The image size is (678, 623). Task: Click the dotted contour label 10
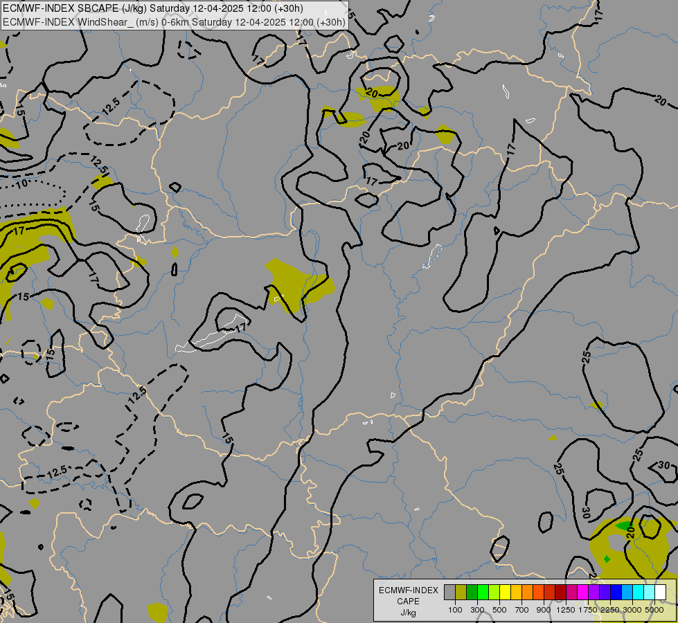(21, 185)
